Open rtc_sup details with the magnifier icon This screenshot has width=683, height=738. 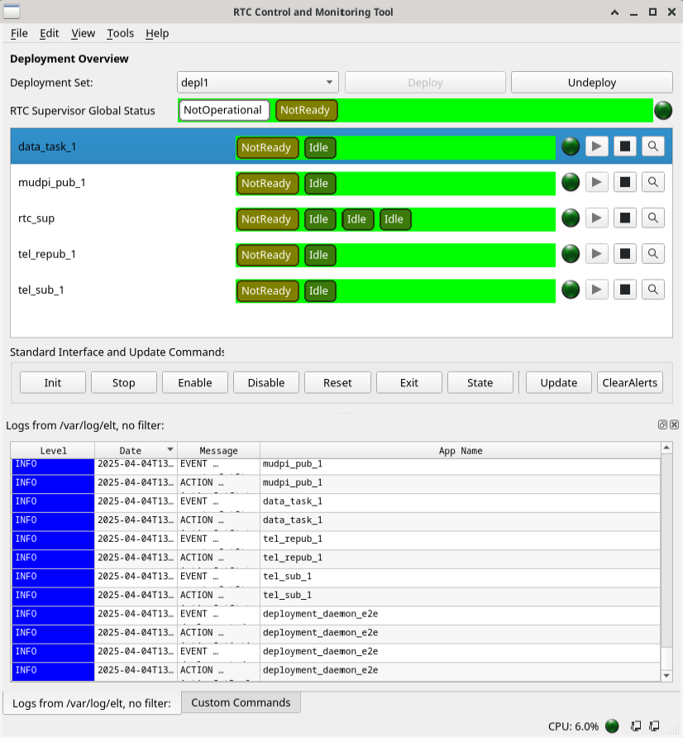tap(652, 218)
